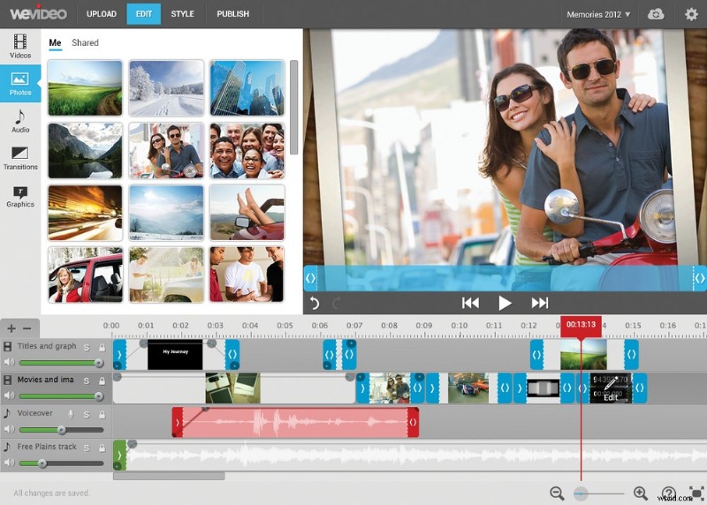The width and height of the screenshot is (707, 505).
Task: Select the group of friends photo thumbnail
Action: pyautogui.click(x=247, y=150)
